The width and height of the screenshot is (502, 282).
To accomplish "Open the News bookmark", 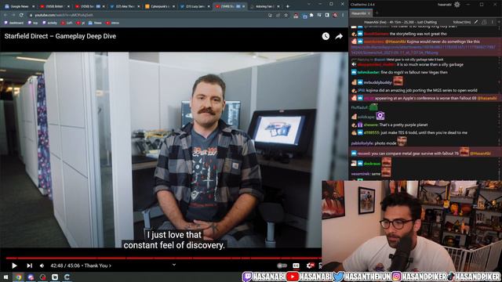I will click(95, 23).
